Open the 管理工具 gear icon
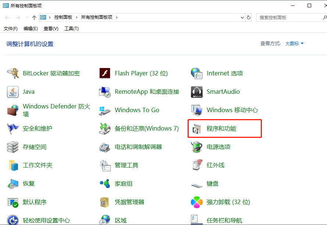 click(105, 165)
